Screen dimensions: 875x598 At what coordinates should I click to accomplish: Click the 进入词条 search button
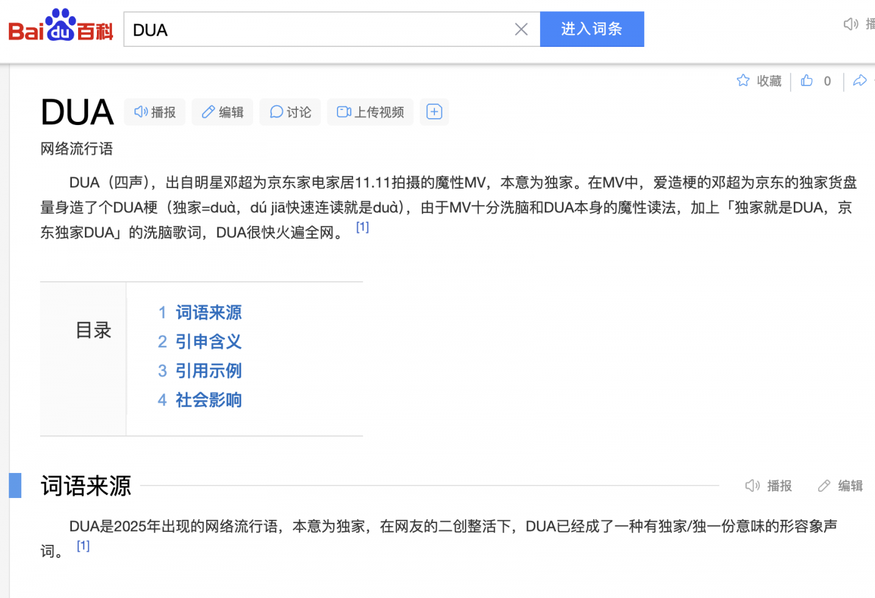coord(591,29)
